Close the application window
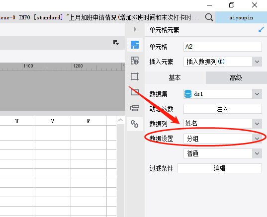The image size is (267, 217). 255,5
